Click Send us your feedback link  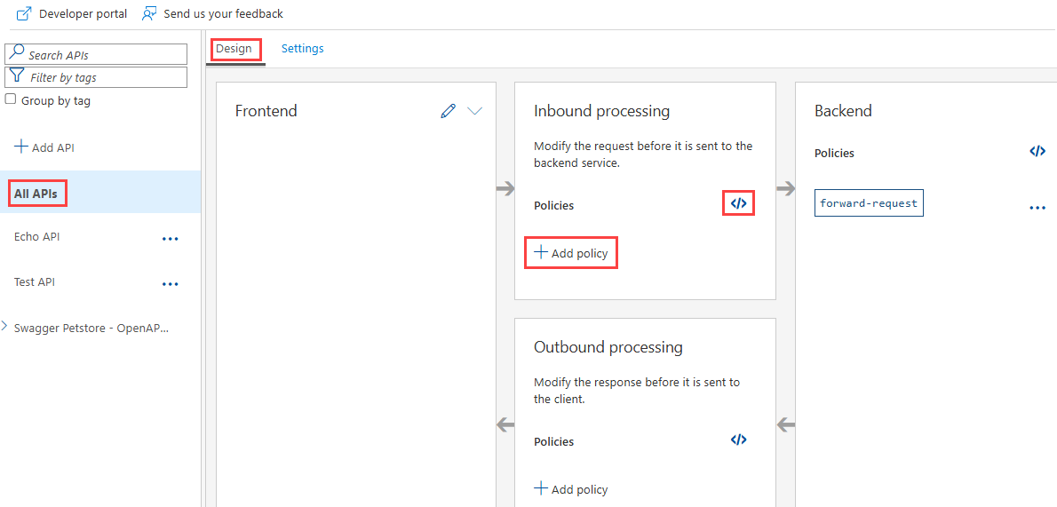coord(223,14)
